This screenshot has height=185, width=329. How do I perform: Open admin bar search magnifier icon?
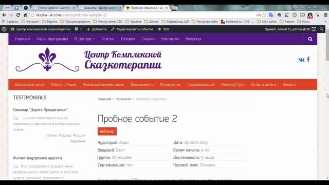pyautogui.click(x=321, y=29)
